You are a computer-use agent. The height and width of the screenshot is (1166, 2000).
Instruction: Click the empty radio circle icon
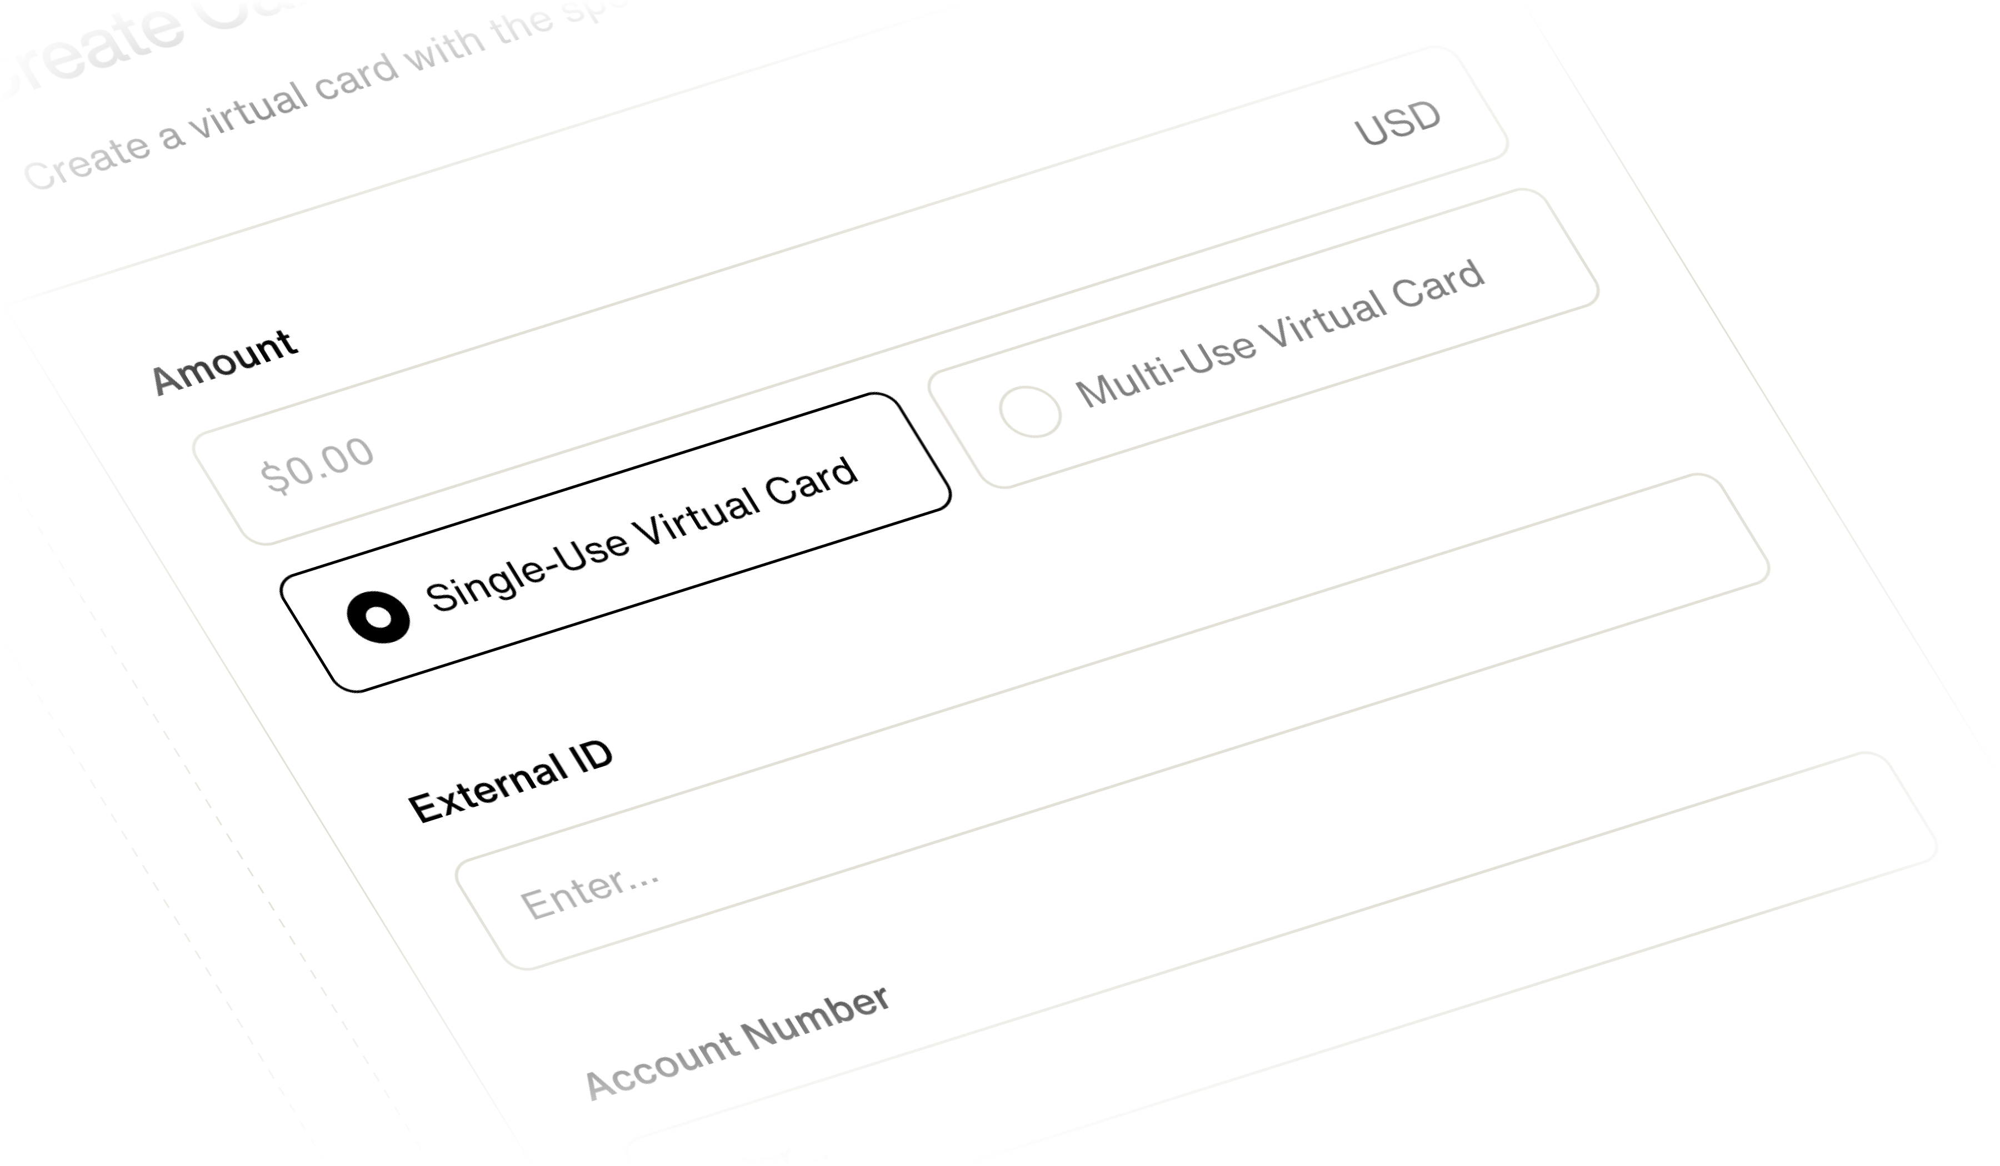(x=1029, y=411)
